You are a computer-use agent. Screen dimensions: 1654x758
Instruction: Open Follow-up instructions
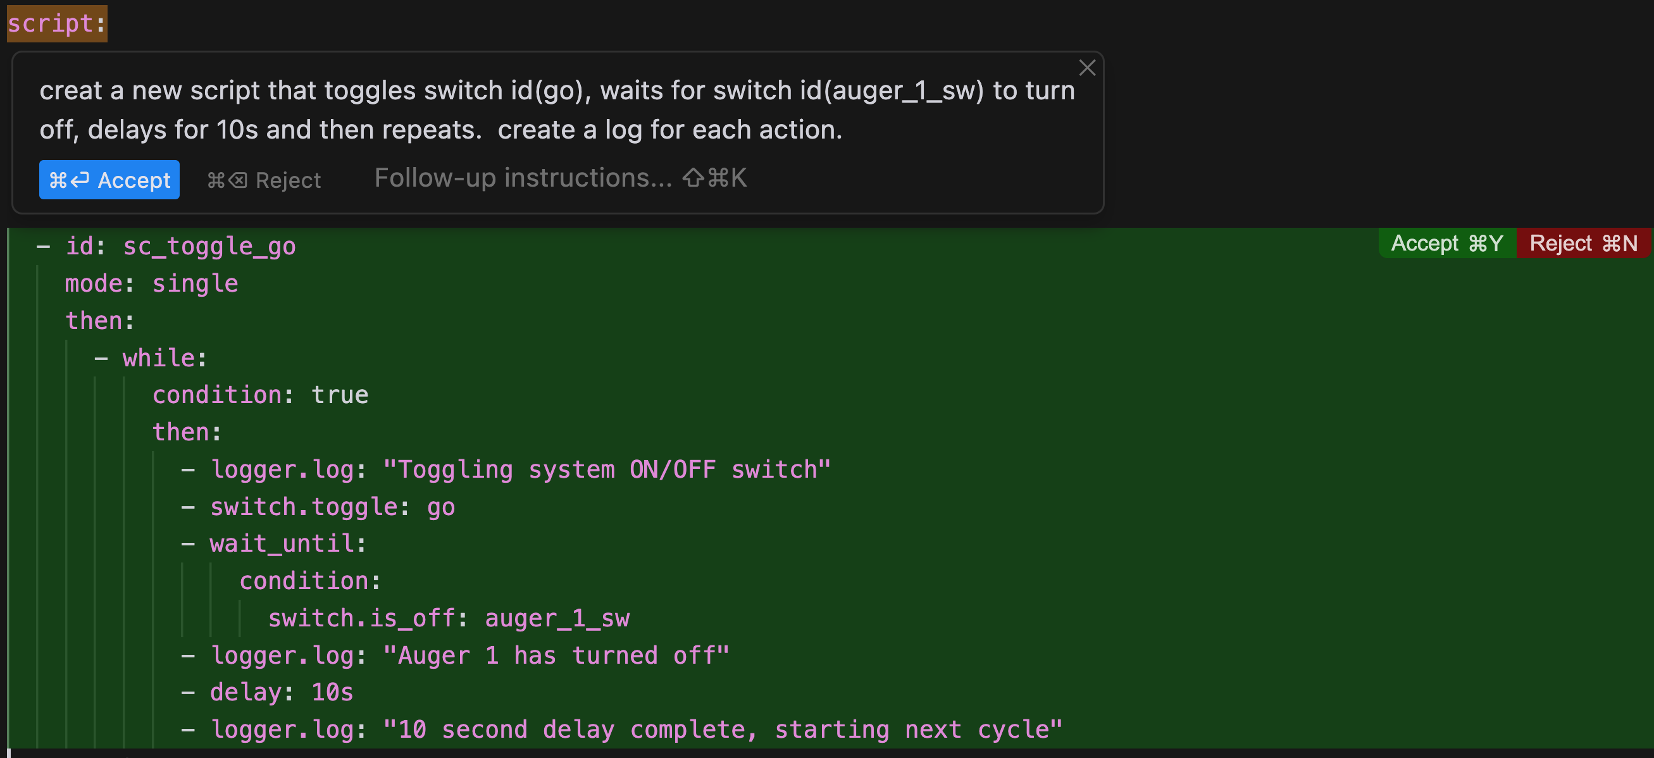click(523, 178)
